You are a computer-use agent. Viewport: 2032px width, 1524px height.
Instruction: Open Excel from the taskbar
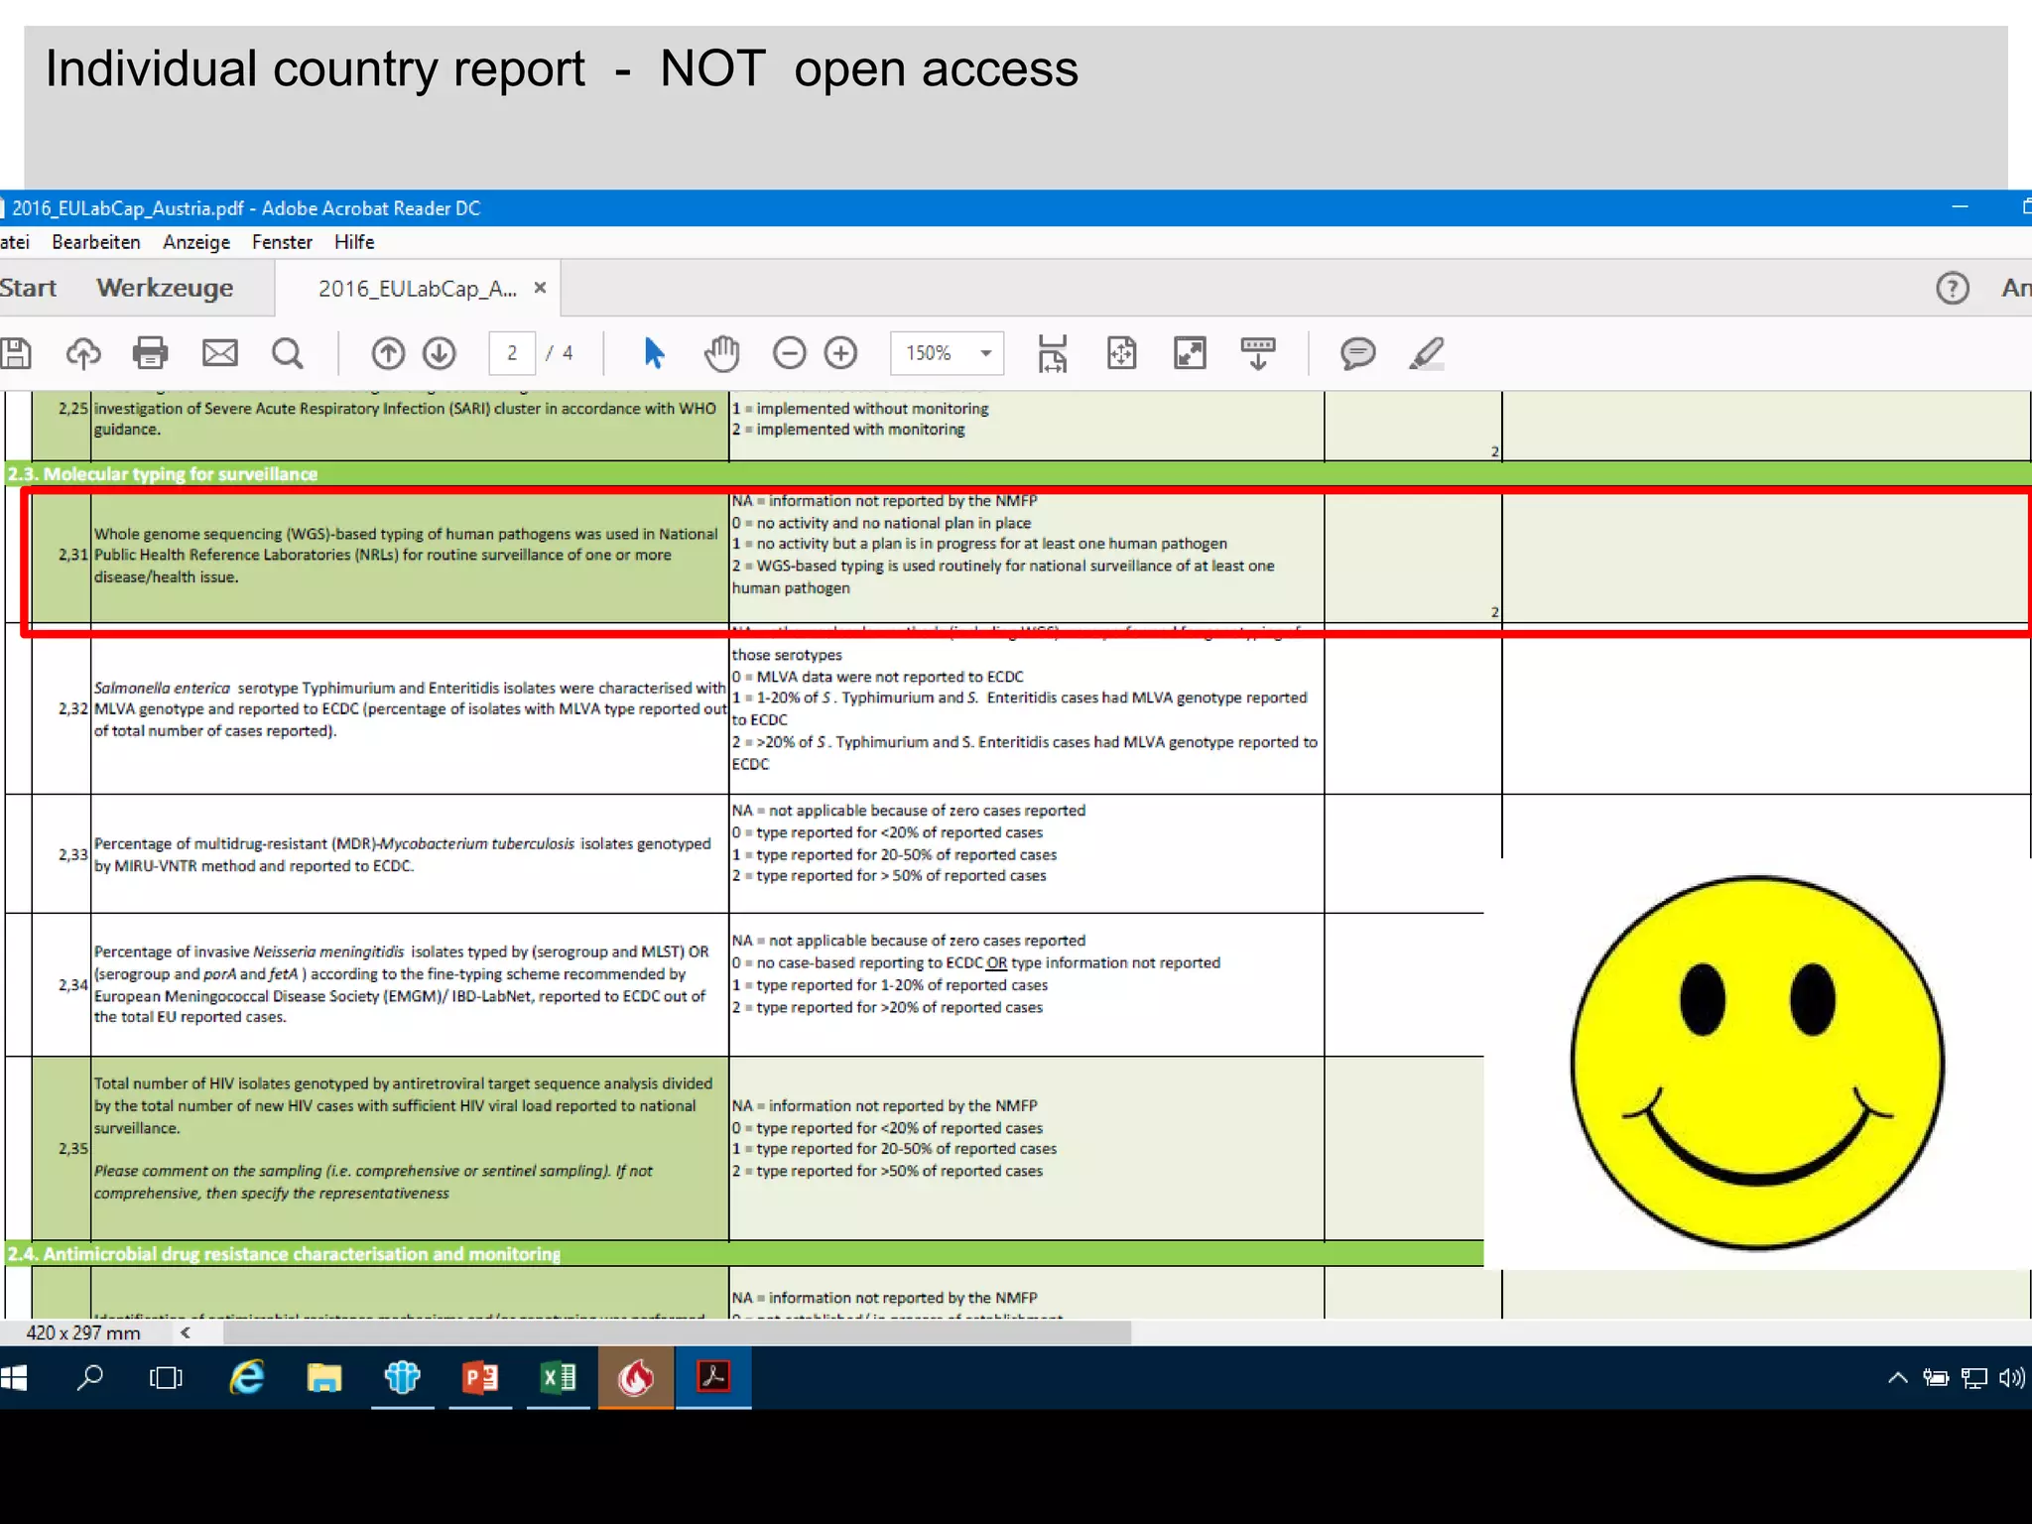[x=558, y=1377]
